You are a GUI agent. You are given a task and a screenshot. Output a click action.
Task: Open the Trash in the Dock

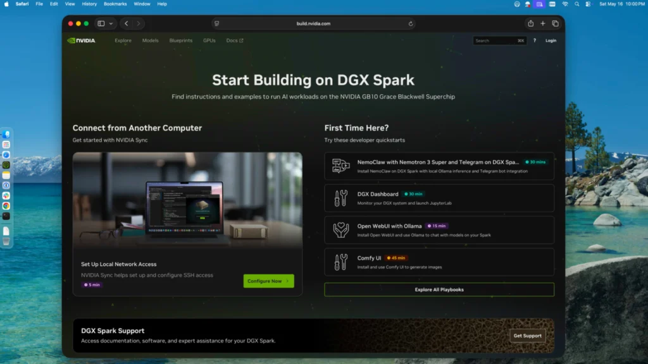click(6, 242)
